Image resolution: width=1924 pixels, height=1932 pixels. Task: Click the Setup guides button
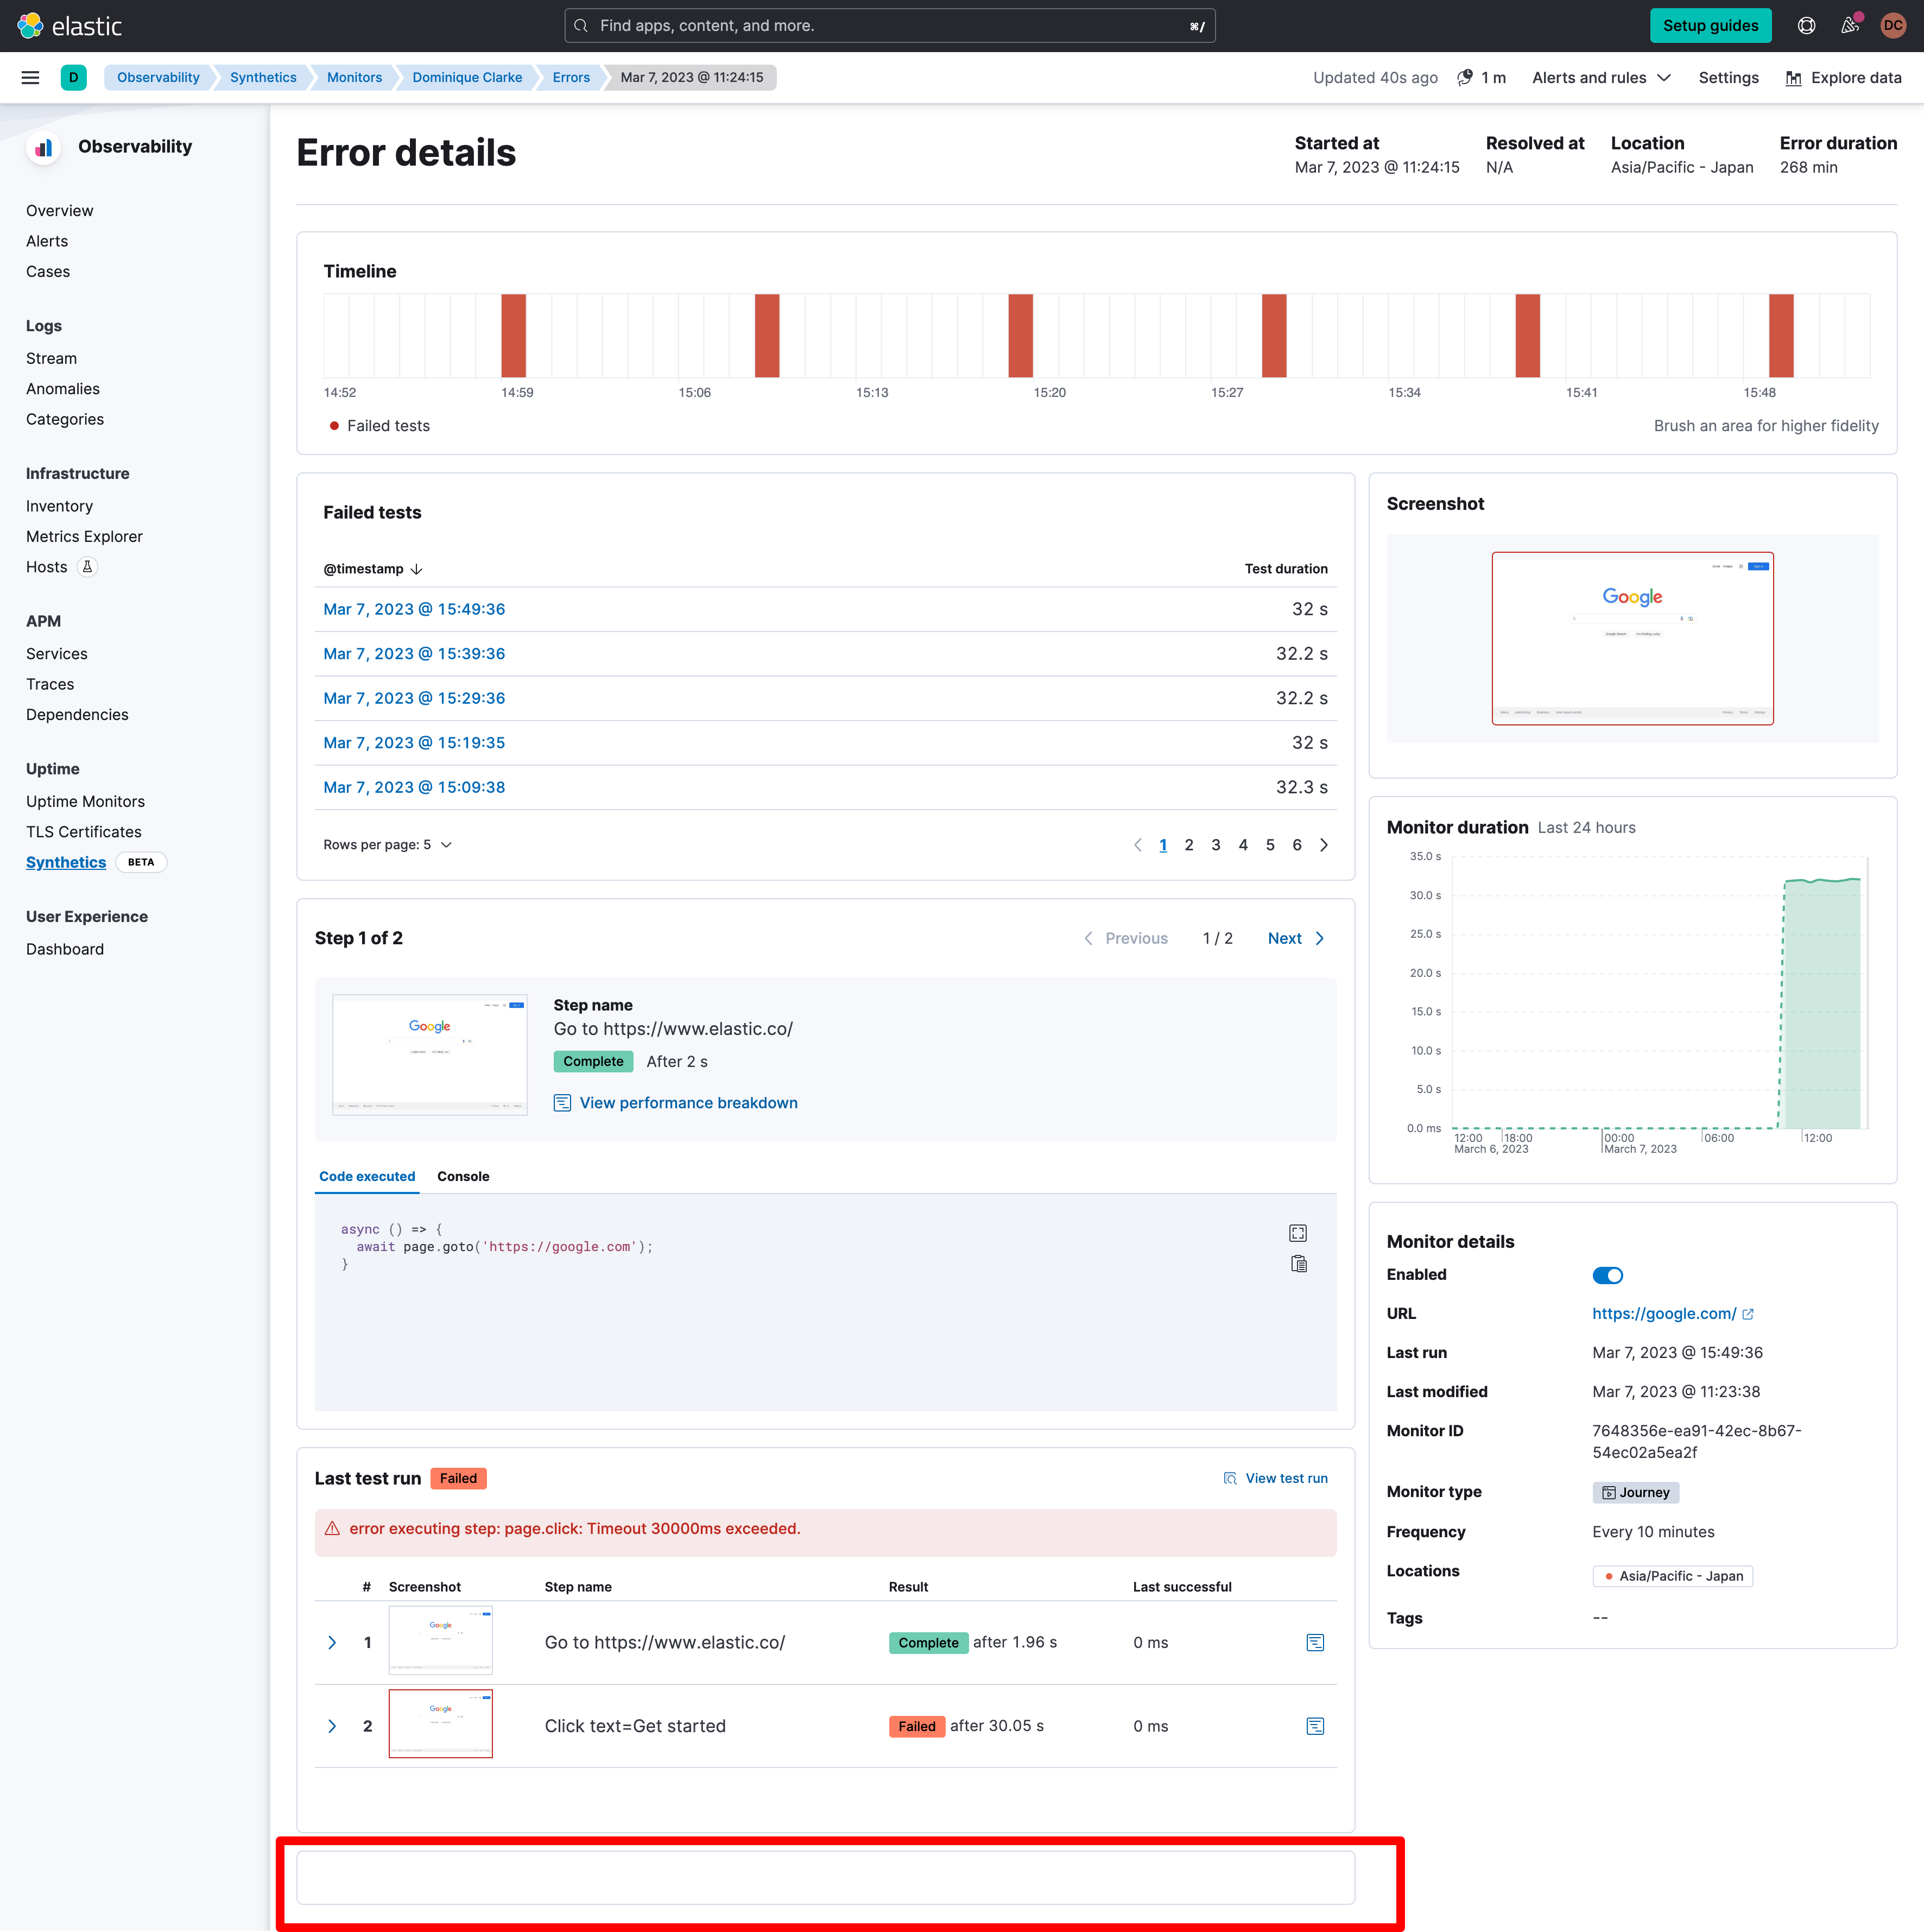coord(1710,25)
